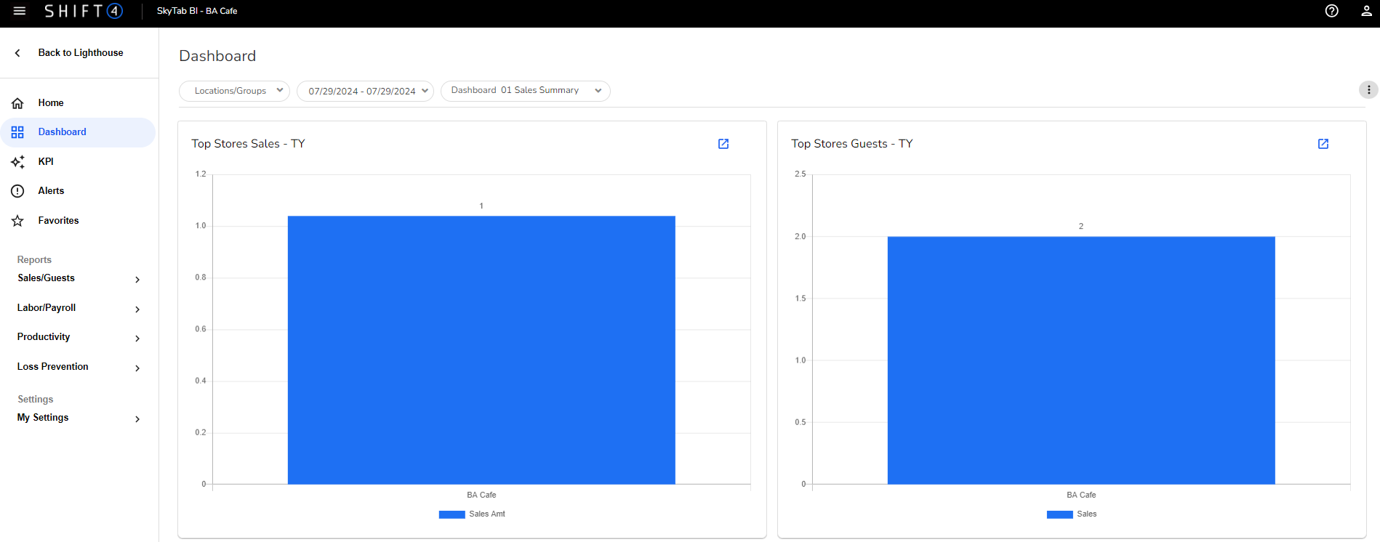The image size is (1380, 542).
Task: Go to Home in the sidebar
Action: tap(51, 103)
